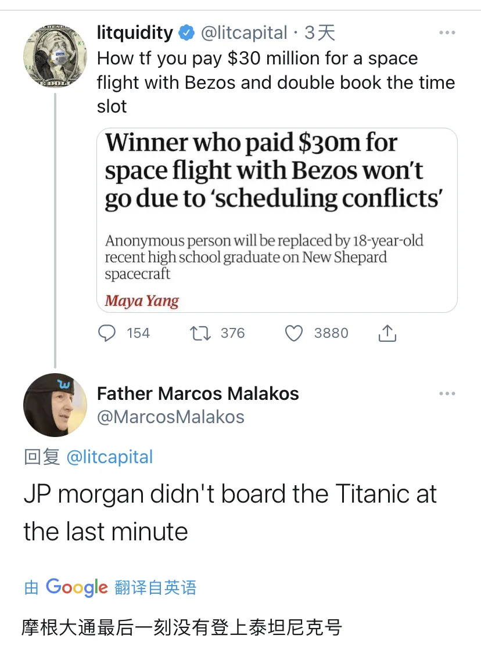Tap the Google logo in translation credit
Screen dimensions: 481x657
pos(77,587)
